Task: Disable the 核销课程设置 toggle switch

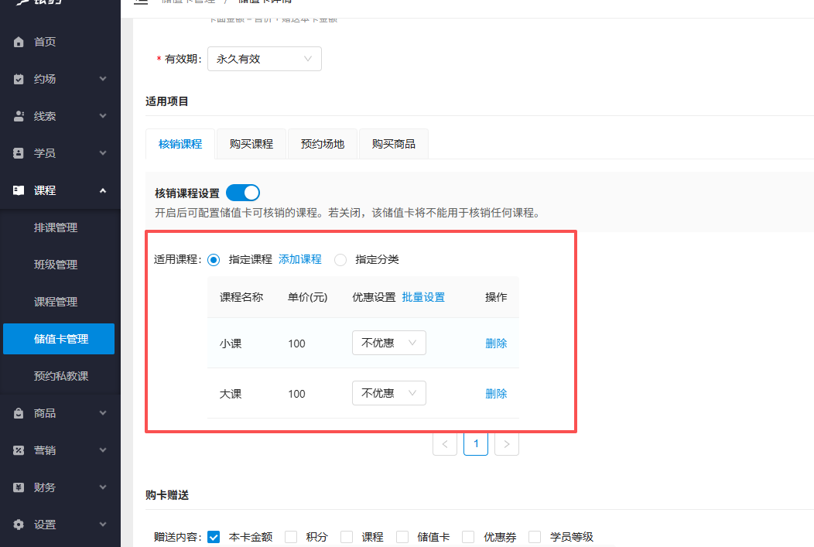Action: (242, 193)
